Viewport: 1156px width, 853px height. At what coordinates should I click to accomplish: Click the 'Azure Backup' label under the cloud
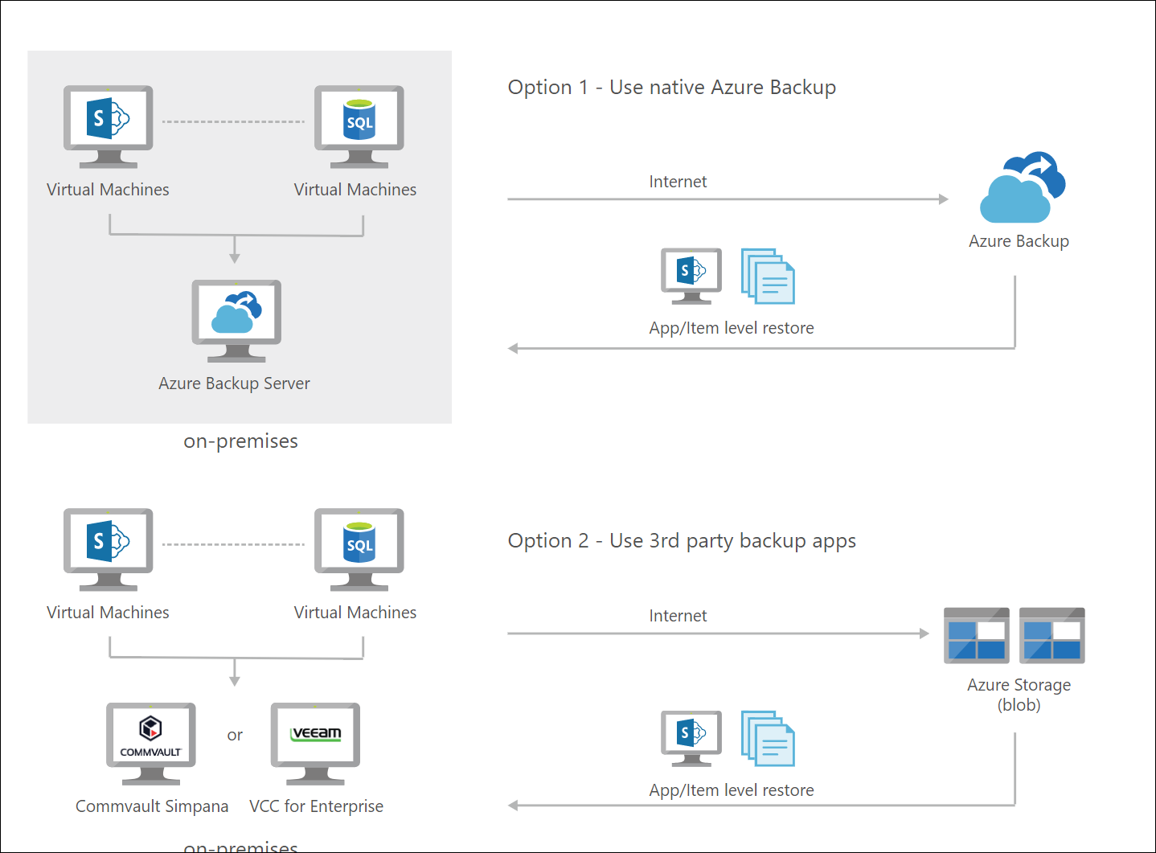tap(1019, 241)
